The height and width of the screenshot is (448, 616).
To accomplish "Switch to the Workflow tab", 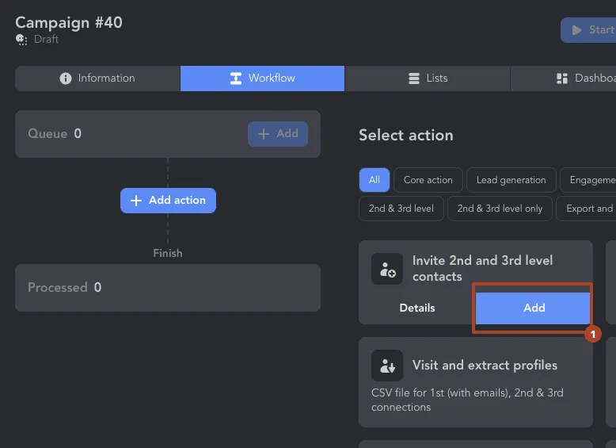I will pos(262,78).
